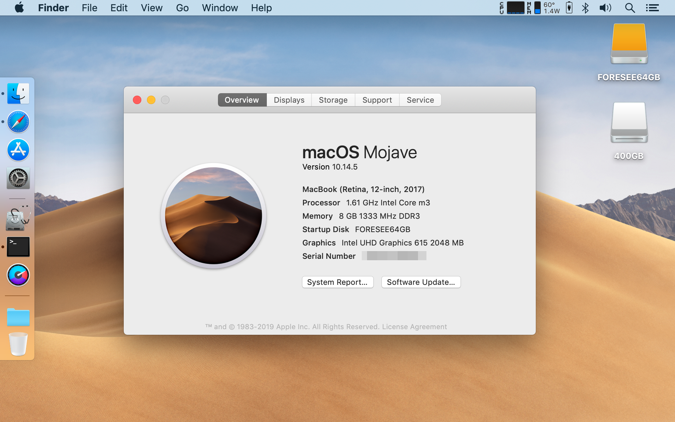Switch to the Storage tab
Viewport: 675px width, 422px height.
click(333, 100)
